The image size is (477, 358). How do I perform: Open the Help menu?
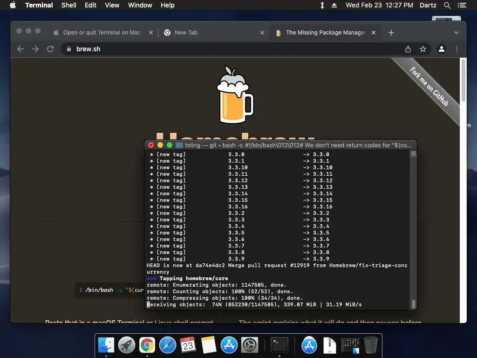(168, 5)
